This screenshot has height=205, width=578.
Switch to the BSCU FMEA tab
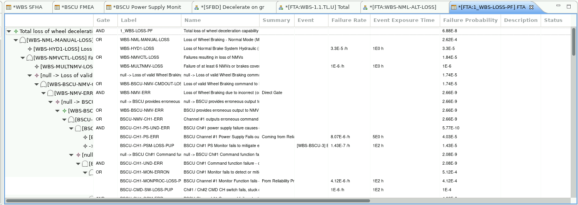77,7
